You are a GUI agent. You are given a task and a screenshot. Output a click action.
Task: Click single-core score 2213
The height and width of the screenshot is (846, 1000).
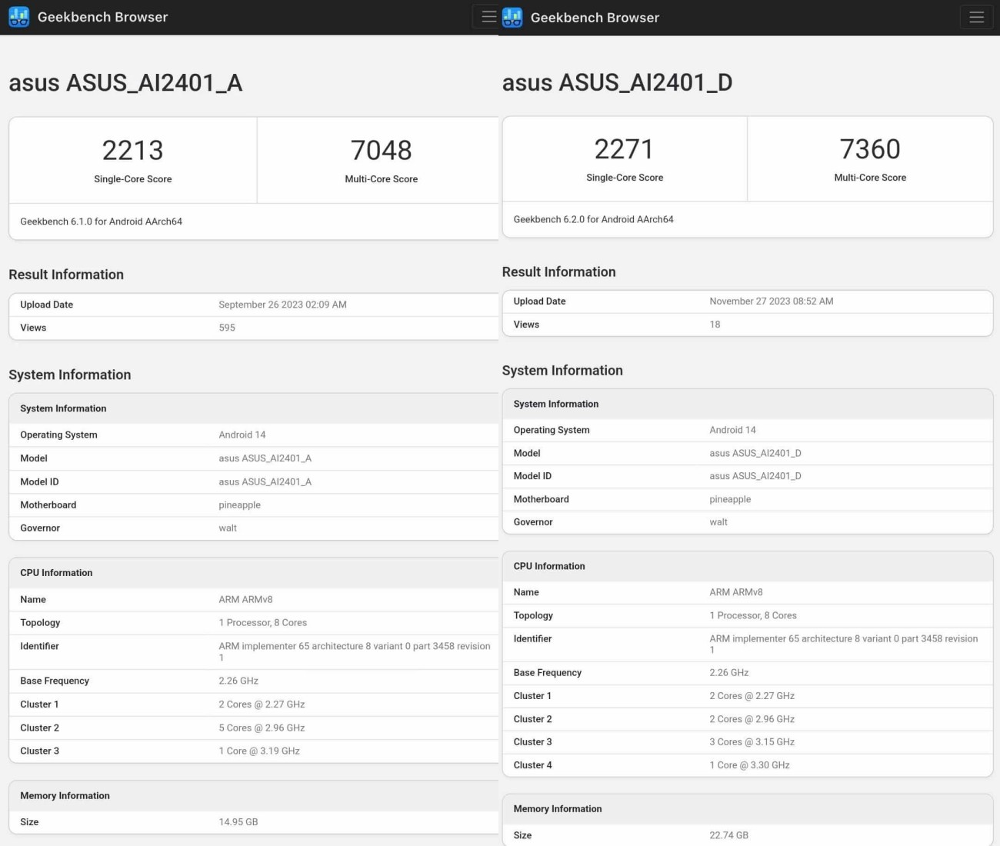(x=132, y=150)
